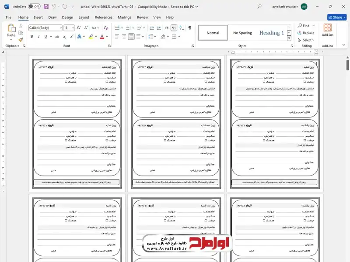Viewport: 350px width, 262px height.
Task: Open the Change Case Aa dropdown
Action: pos(95,28)
